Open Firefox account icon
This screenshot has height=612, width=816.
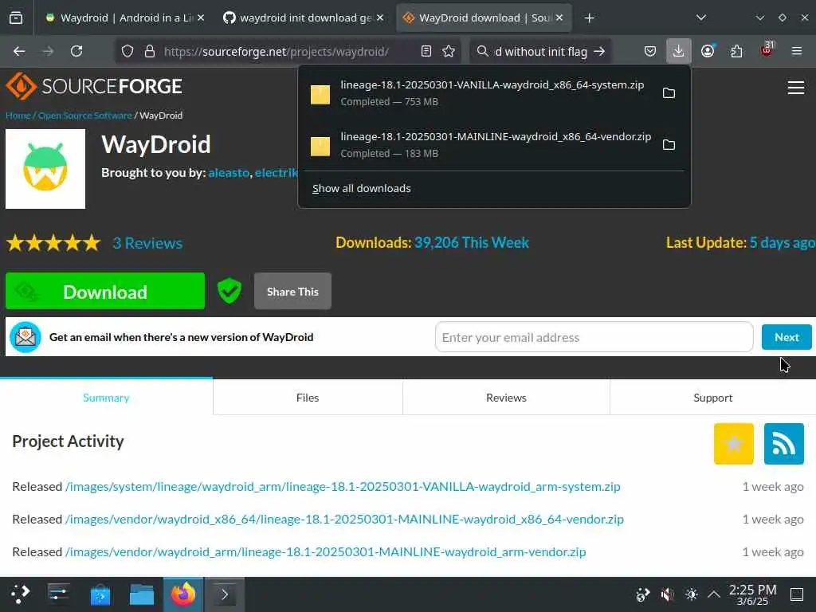tap(708, 52)
